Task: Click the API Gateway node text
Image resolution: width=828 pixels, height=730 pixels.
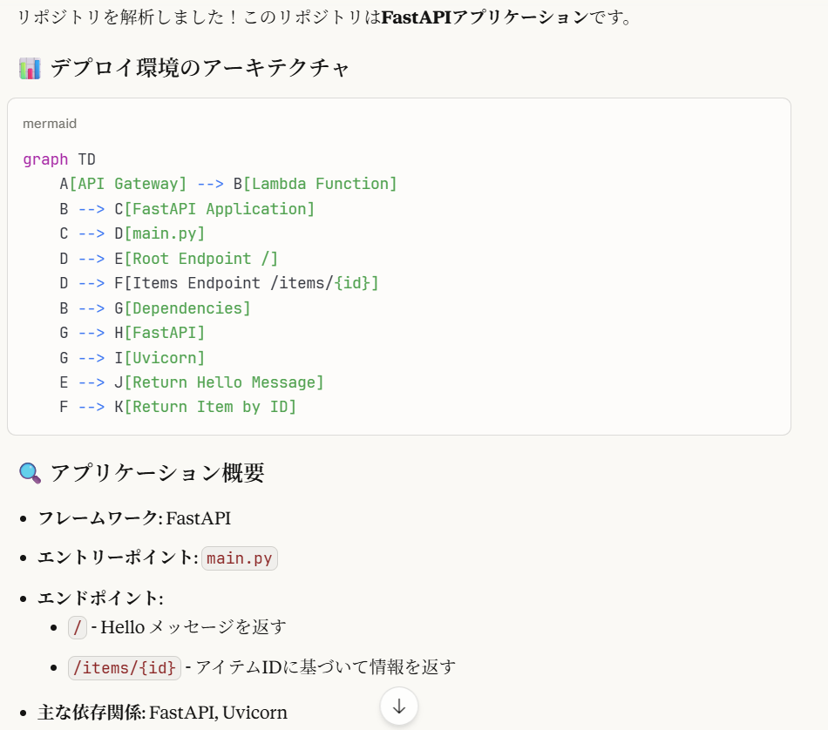Action: [128, 184]
